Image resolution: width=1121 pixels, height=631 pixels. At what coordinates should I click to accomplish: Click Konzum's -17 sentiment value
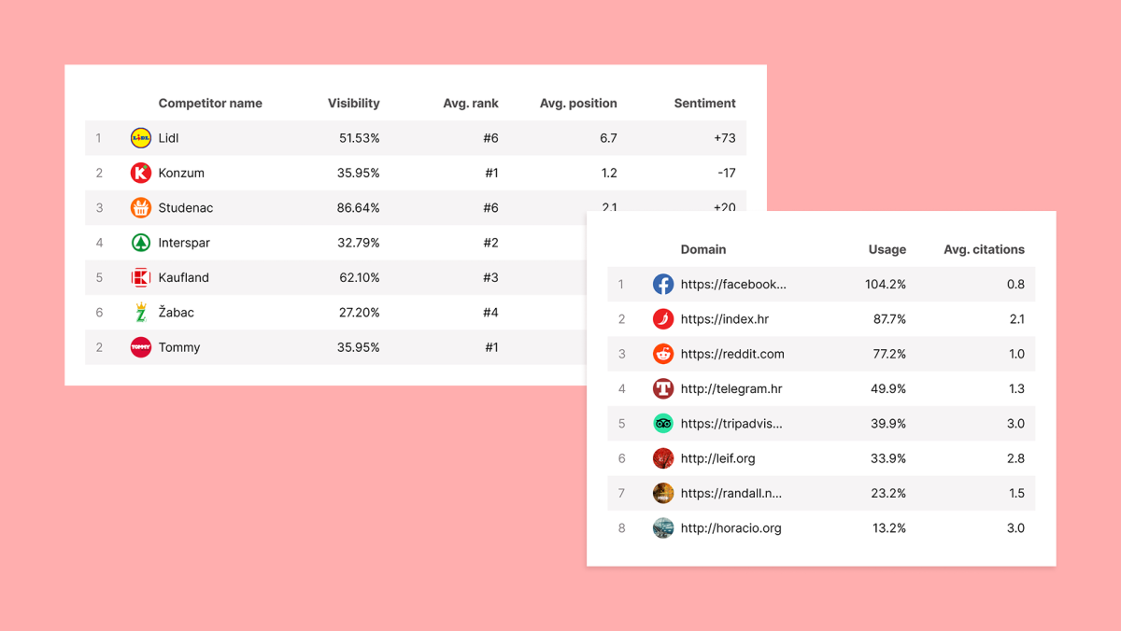tap(725, 173)
